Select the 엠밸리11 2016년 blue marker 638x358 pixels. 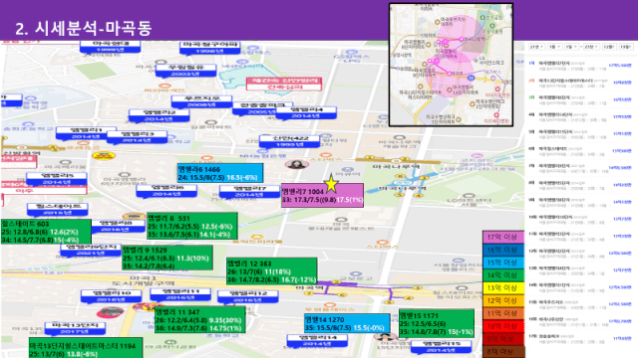pyautogui.click(x=180, y=294)
